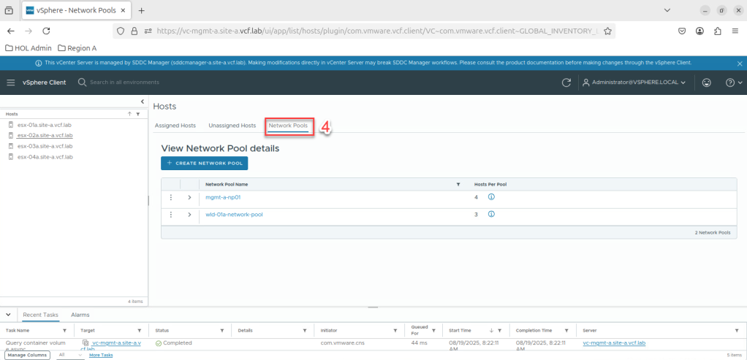Open Administrator@VSPHERE.LOCAL user dropdown

(x=634, y=83)
